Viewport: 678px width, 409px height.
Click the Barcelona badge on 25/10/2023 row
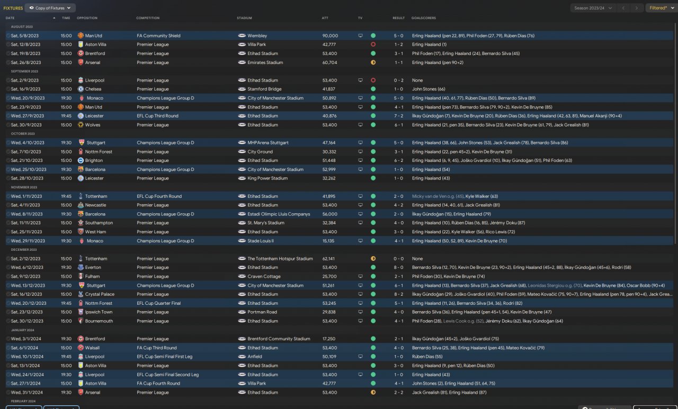81,169
